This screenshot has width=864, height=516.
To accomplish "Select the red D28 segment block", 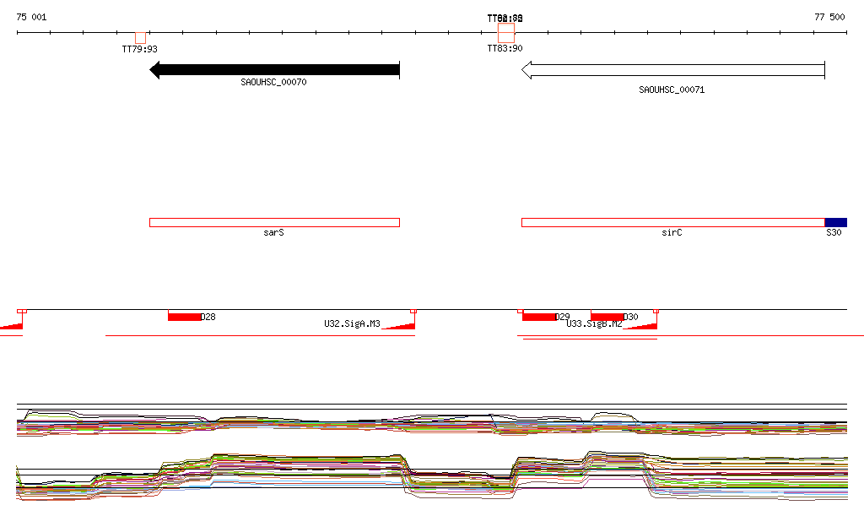I will (x=185, y=317).
